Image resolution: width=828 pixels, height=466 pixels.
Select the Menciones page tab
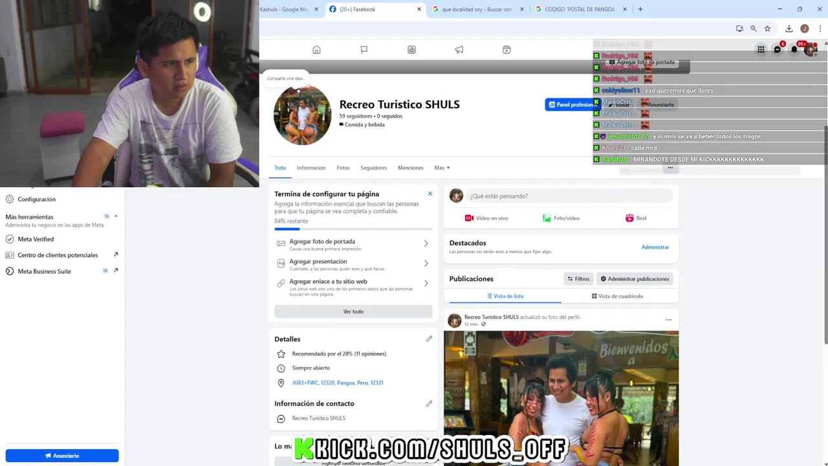[410, 168]
